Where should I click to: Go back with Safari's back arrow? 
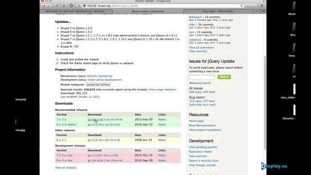pos(44,6)
